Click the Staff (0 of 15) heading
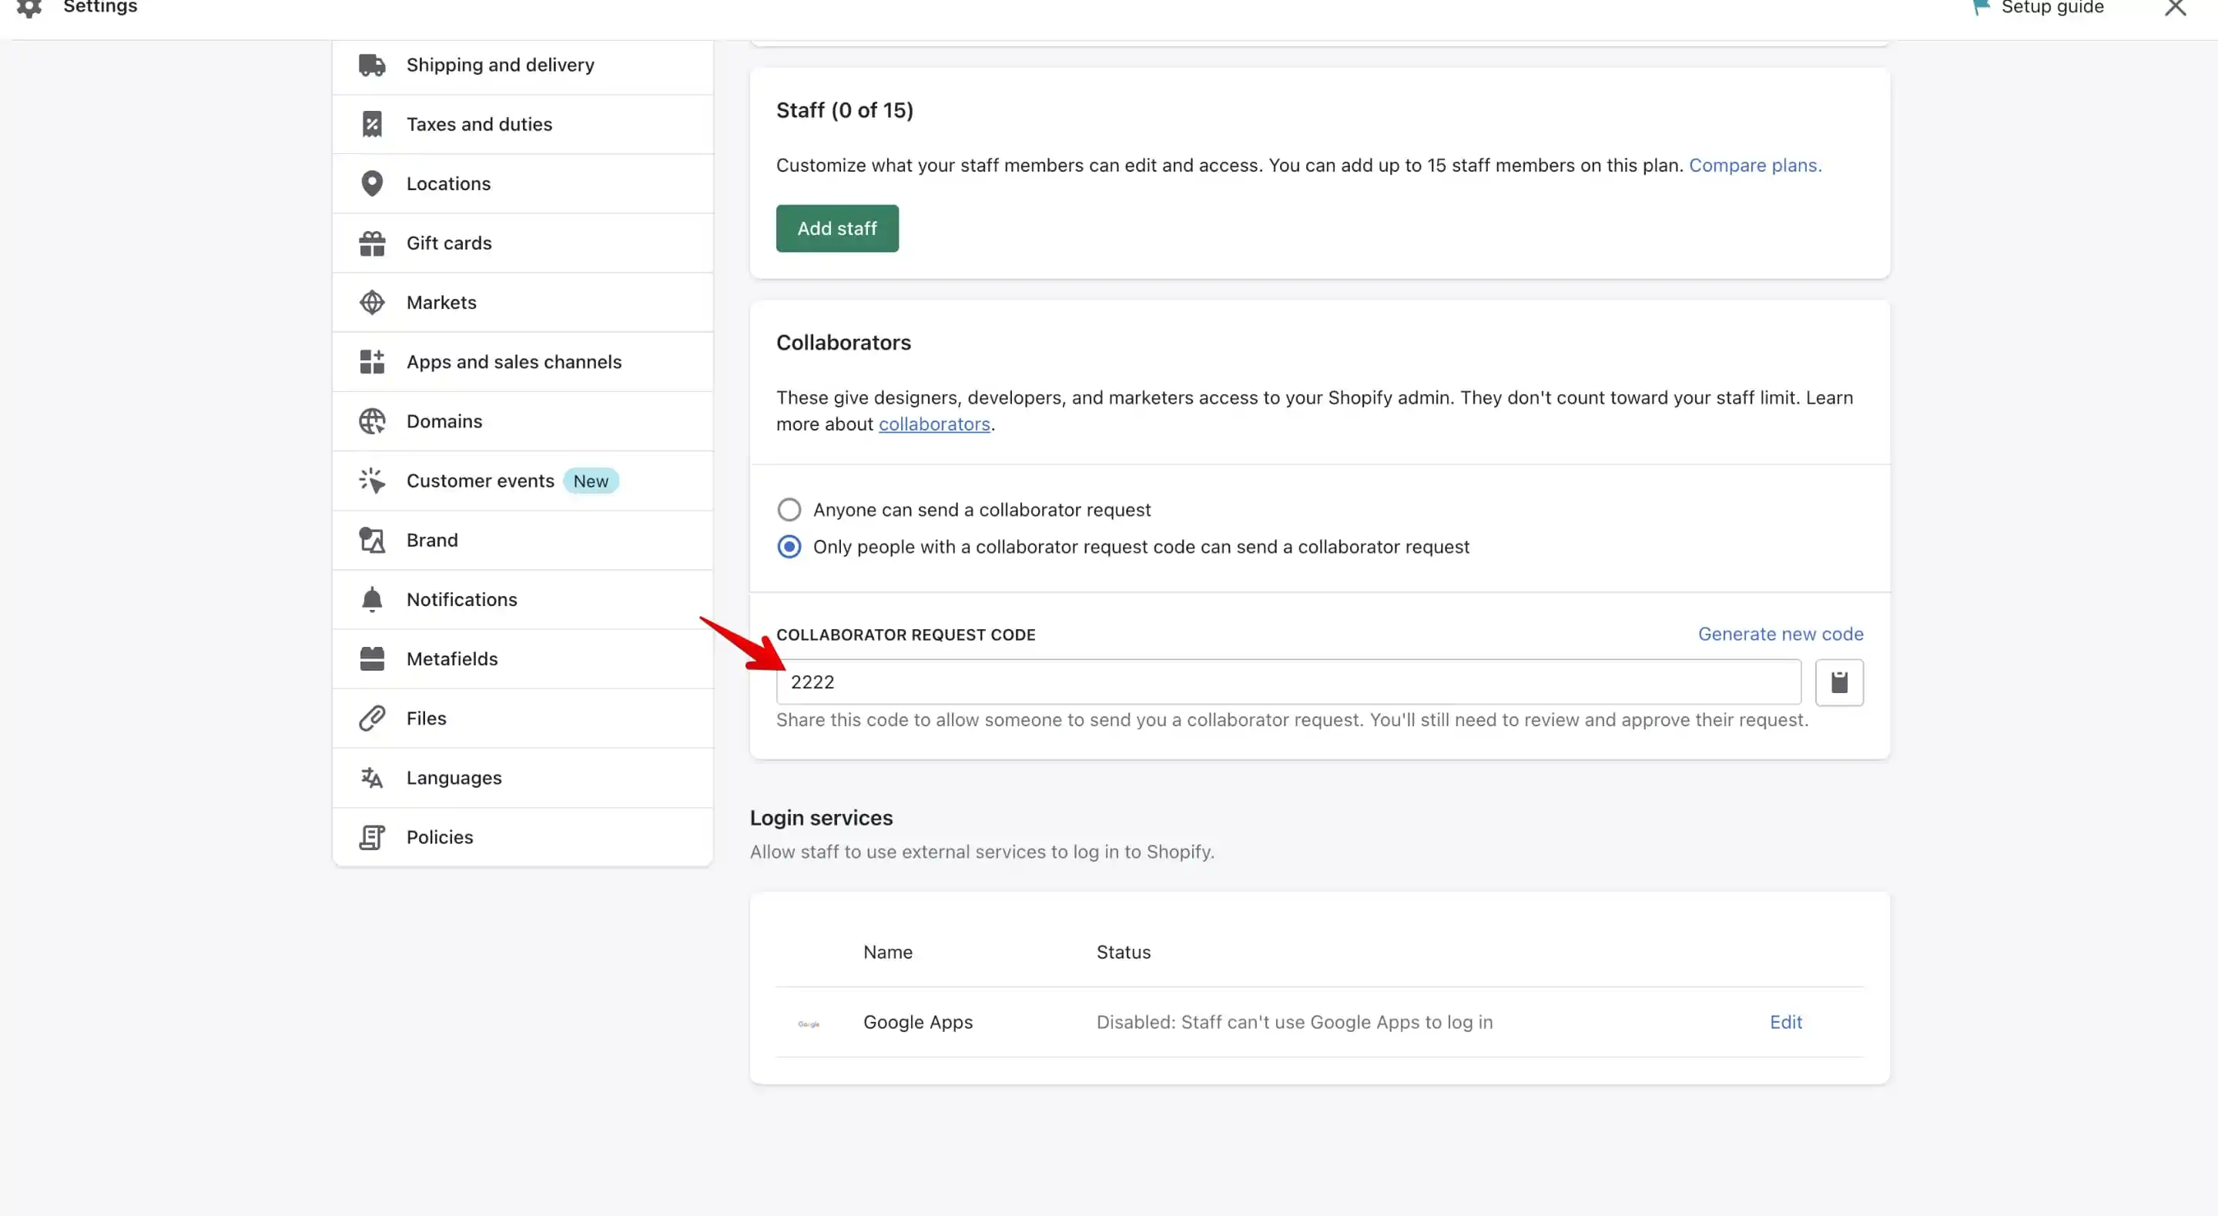This screenshot has height=1216, width=2218. (x=845, y=110)
